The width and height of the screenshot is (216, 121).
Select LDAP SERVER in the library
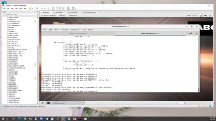point(13,38)
